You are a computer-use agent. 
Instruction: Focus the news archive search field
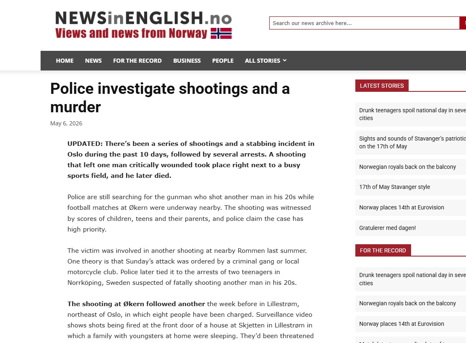point(364,23)
